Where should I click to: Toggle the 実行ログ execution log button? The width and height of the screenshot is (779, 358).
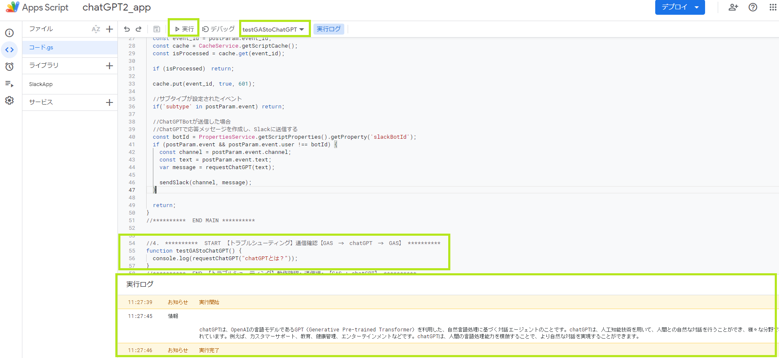click(329, 29)
